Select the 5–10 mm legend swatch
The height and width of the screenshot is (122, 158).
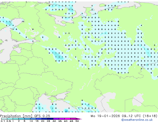(x=27, y=119)
